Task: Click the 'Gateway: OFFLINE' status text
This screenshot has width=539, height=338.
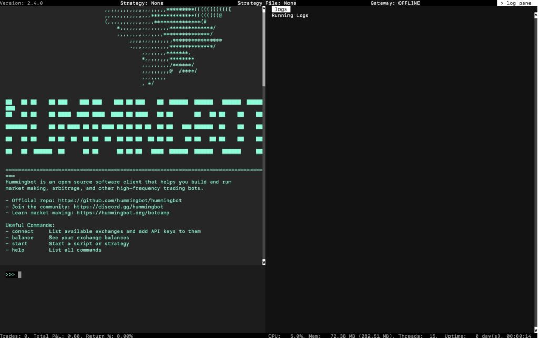Action: 395,3
